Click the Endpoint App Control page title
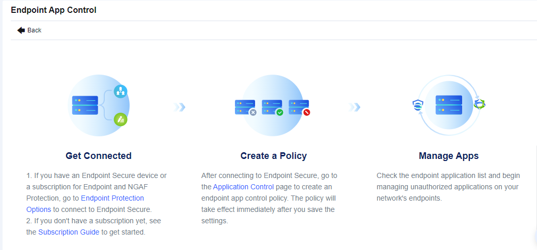This screenshot has height=250, width=537. [54, 10]
